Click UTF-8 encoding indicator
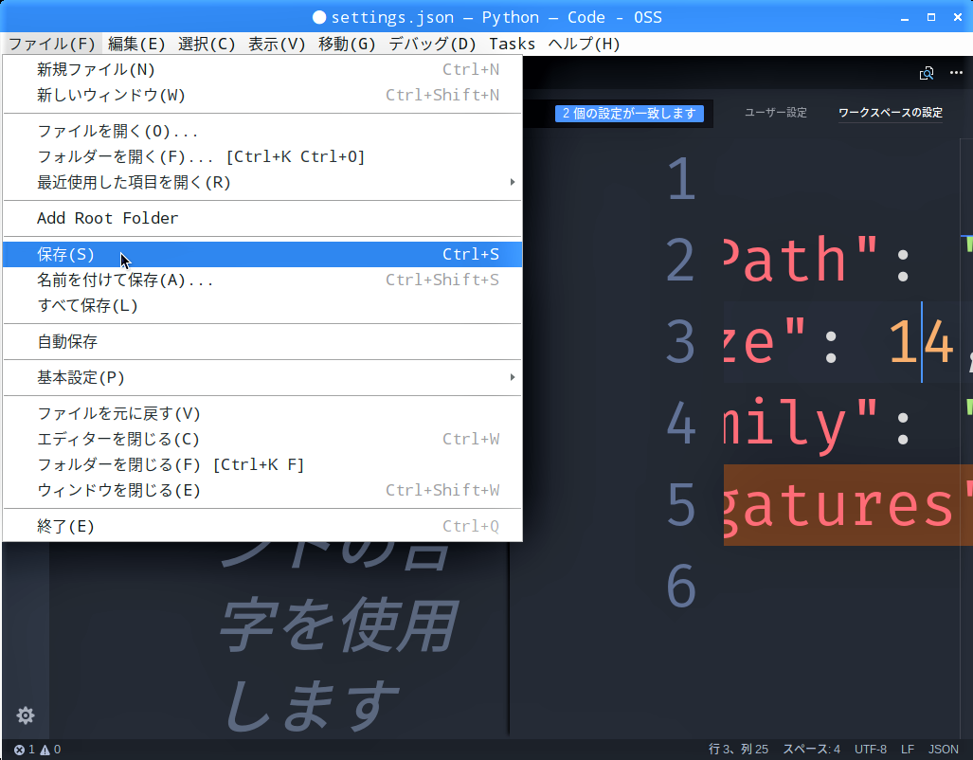Viewport: 973px width, 760px height. [870, 750]
